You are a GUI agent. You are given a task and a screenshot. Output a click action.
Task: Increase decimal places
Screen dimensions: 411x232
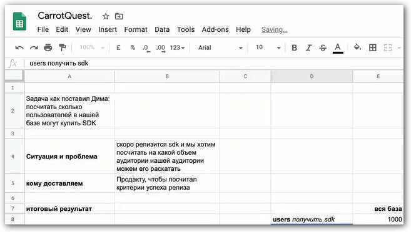161,48
